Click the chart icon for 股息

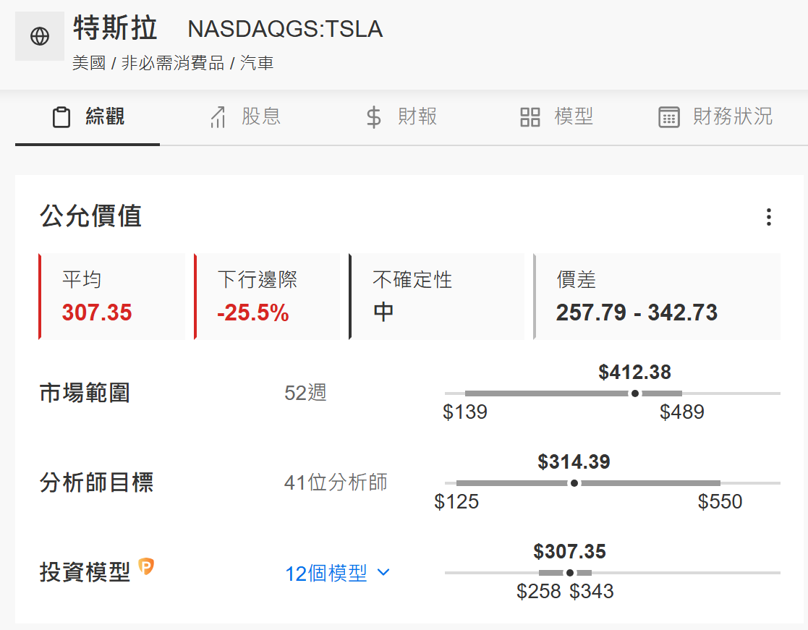click(218, 117)
